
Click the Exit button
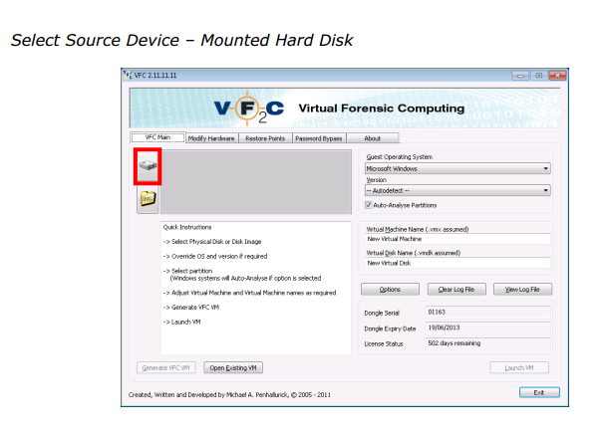click(x=539, y=392)
